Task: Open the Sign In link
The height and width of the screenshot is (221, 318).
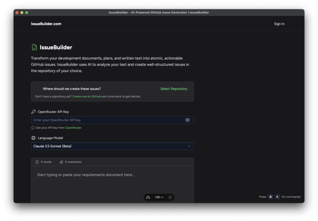Action: (279, 24)
